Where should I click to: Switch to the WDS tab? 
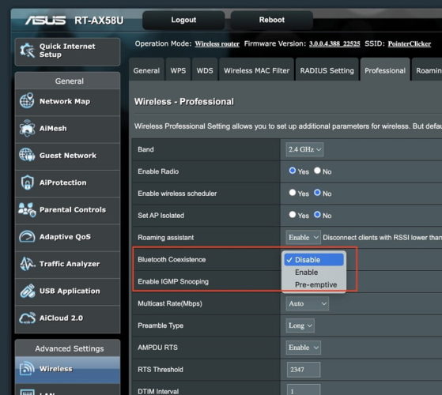(205, 70)
